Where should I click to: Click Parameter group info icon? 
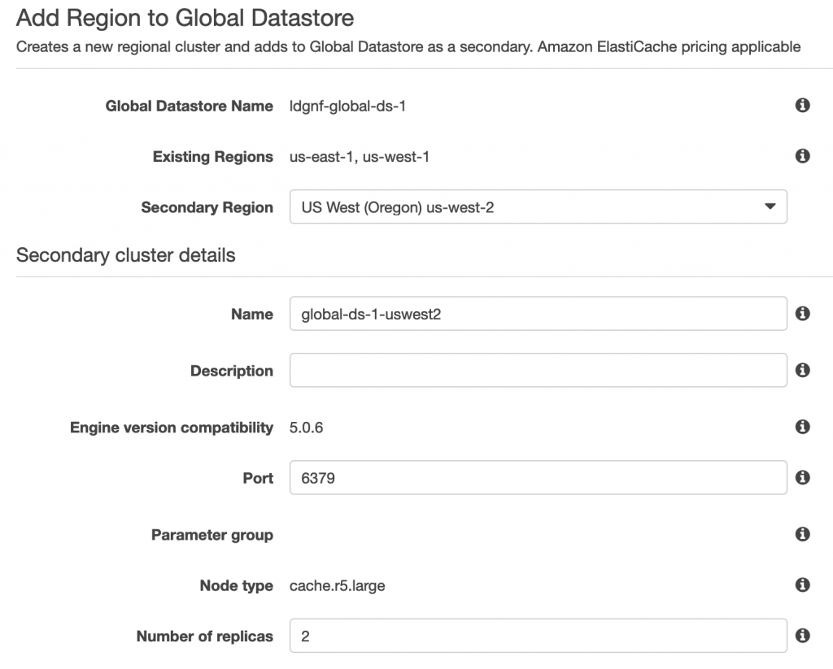(x=802, y=533)
